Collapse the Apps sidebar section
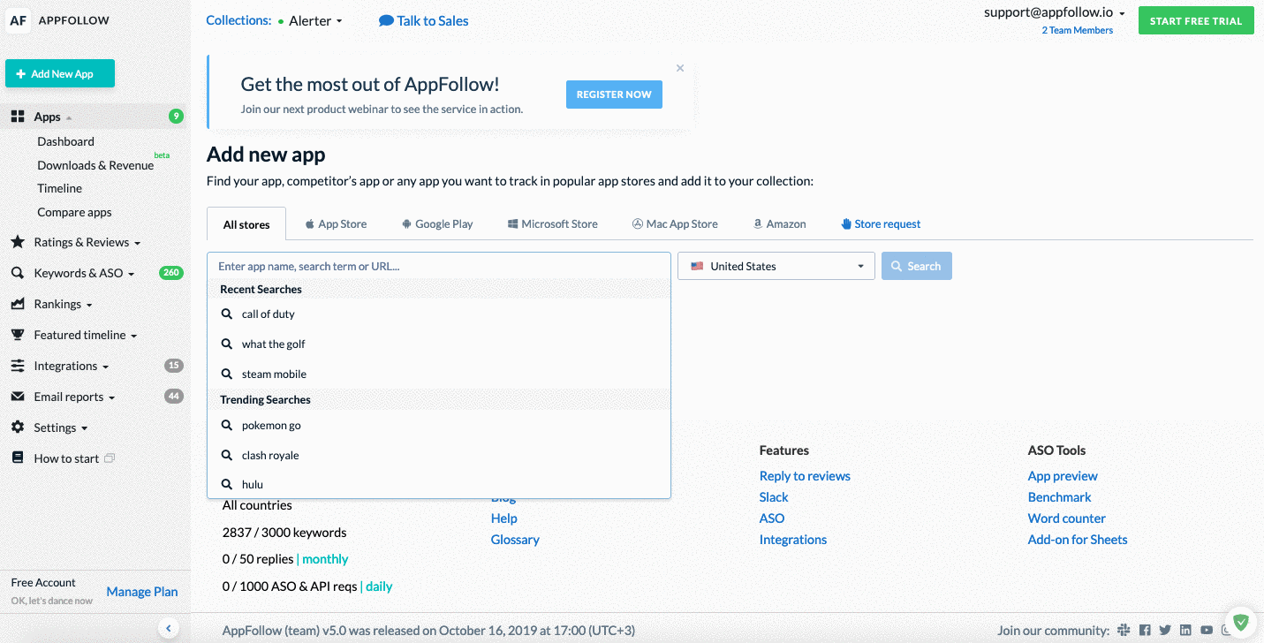 [69, 117]
